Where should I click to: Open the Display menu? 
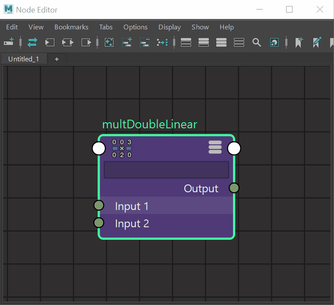[169, 27]
